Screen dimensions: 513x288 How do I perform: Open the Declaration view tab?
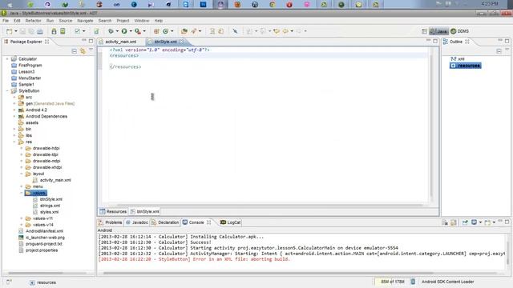[165, 222]
